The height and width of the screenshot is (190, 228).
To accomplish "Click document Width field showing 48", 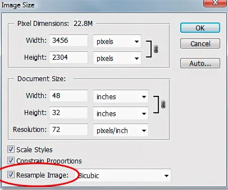I will 69,96.
